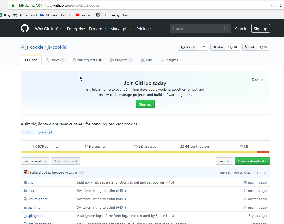Image resolution: width=284 pixels, height=224 pixels.
Task: Open the Branch: master dropdown
Action: pyautogui.click(x=35, y=161)
